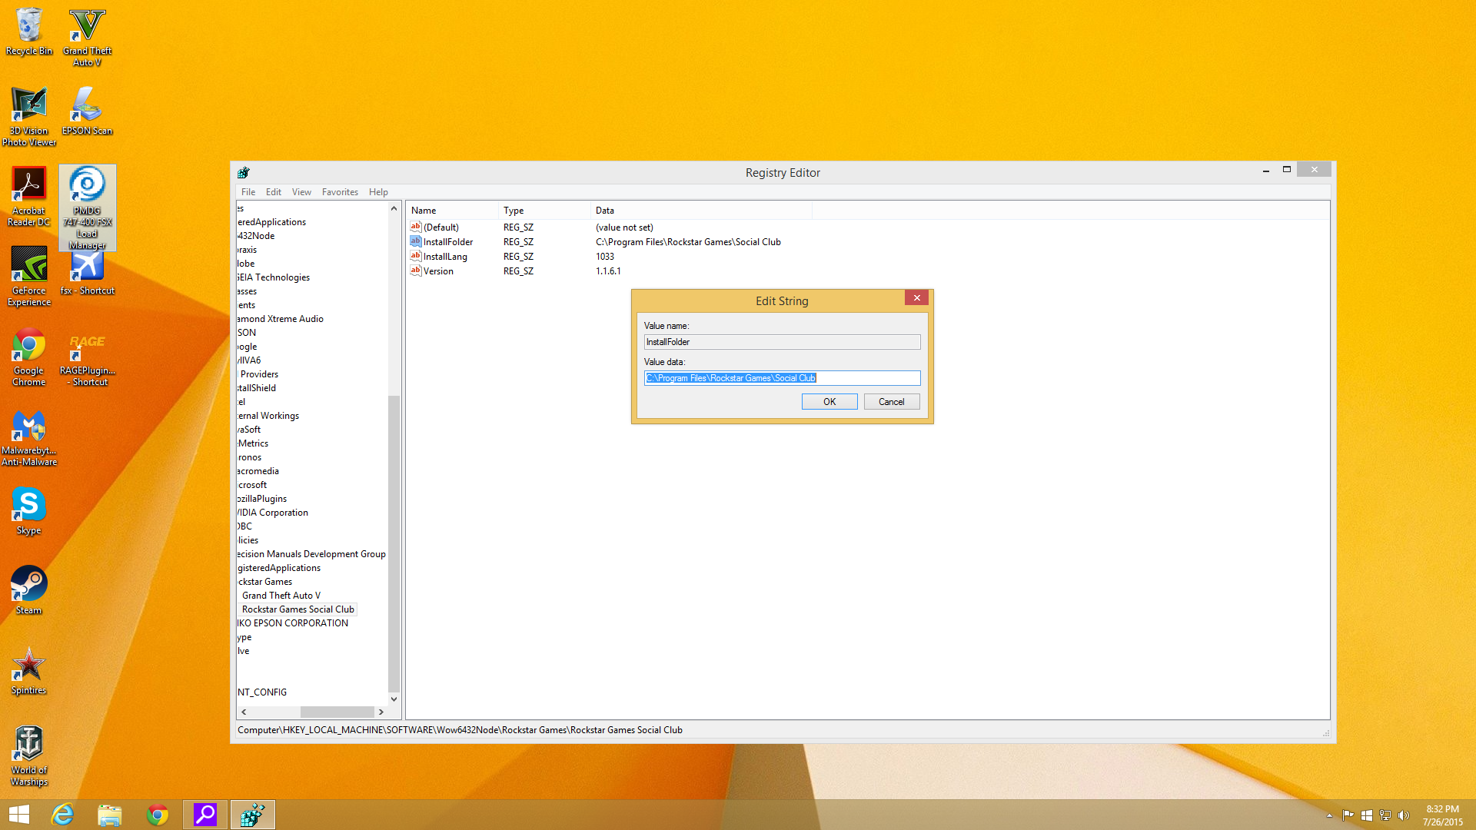Show hidden icons in the system tray
1476x830 pixels.
coord(1329,815)
